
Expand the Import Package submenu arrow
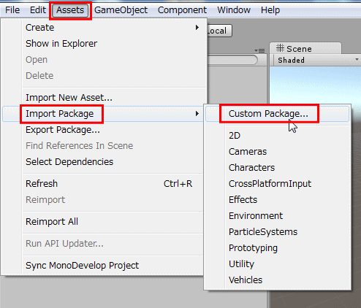coord(197,114)
